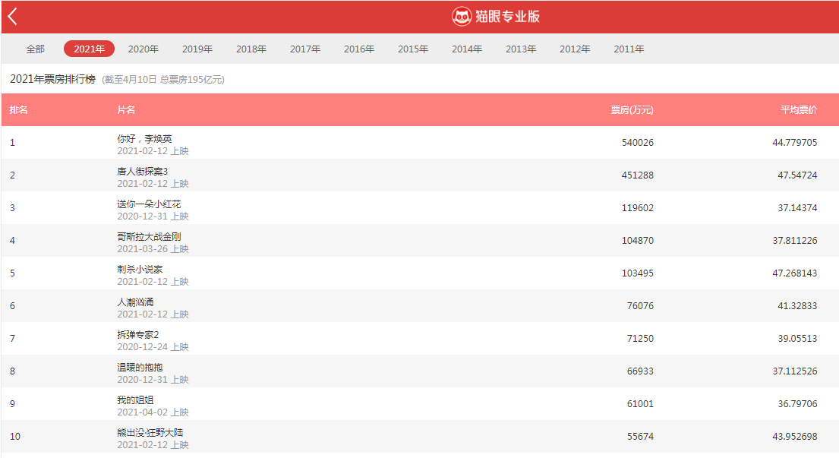Open the movie 唐人街探案3

(142, 171)
